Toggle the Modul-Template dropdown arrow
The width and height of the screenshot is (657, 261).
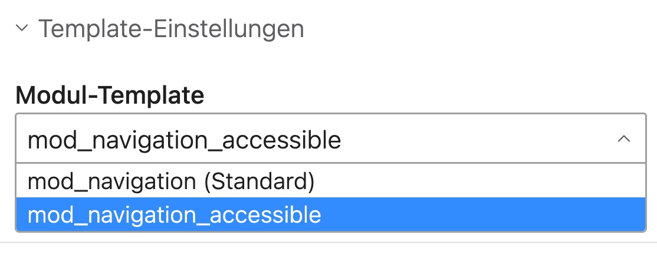(x=623, y=140)
